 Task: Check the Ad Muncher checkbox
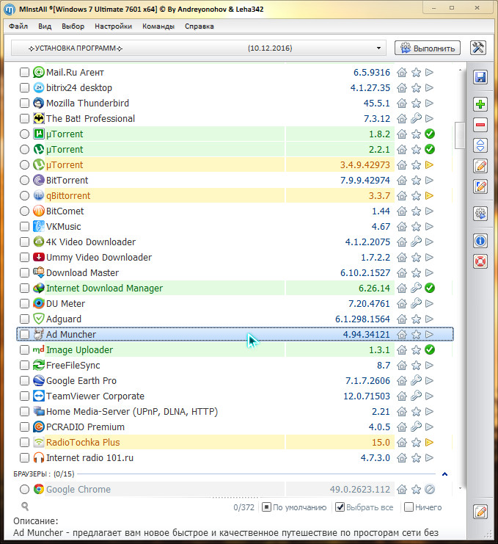(24, 335)
